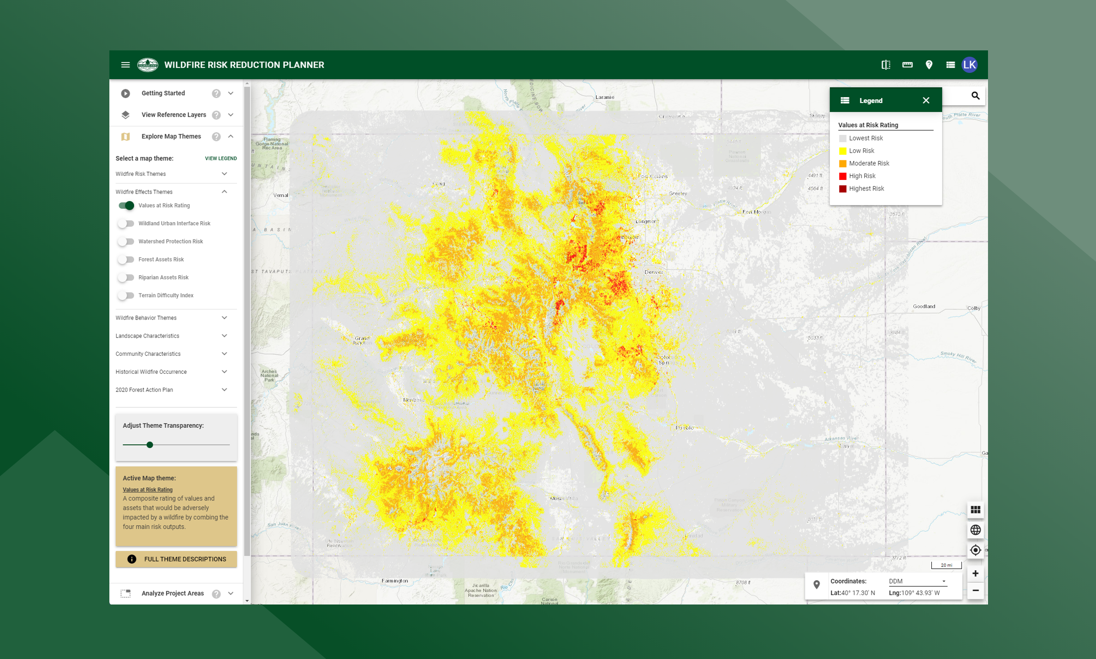
Task: Adjust the theme transparency slider handle
Action: coord(150,445)
